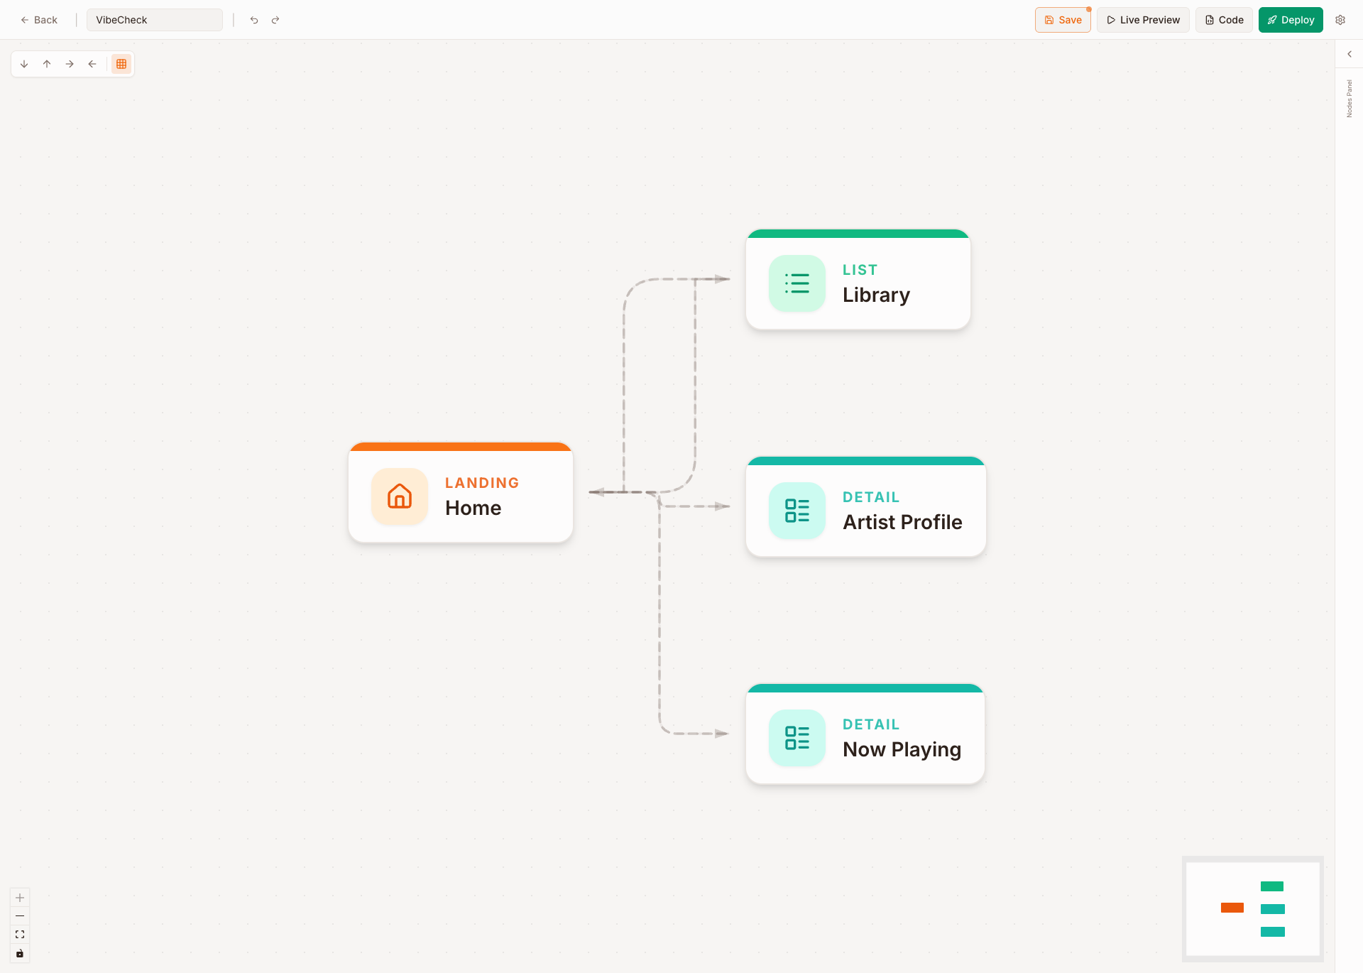Select the rightward auto-layout arrow
Image resolution: width=1363 pixels, height=973 pixels.
(70, 63)
